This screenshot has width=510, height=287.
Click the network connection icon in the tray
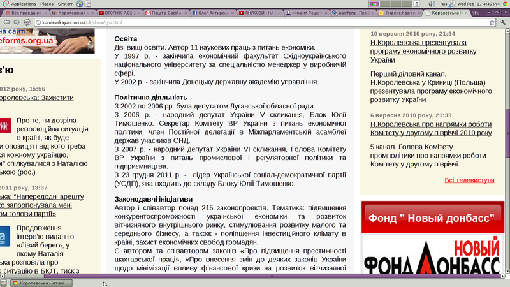point(453,4)
